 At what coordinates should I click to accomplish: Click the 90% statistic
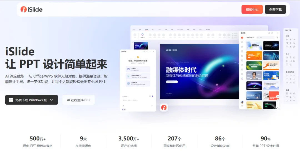(x=266, y=138)
